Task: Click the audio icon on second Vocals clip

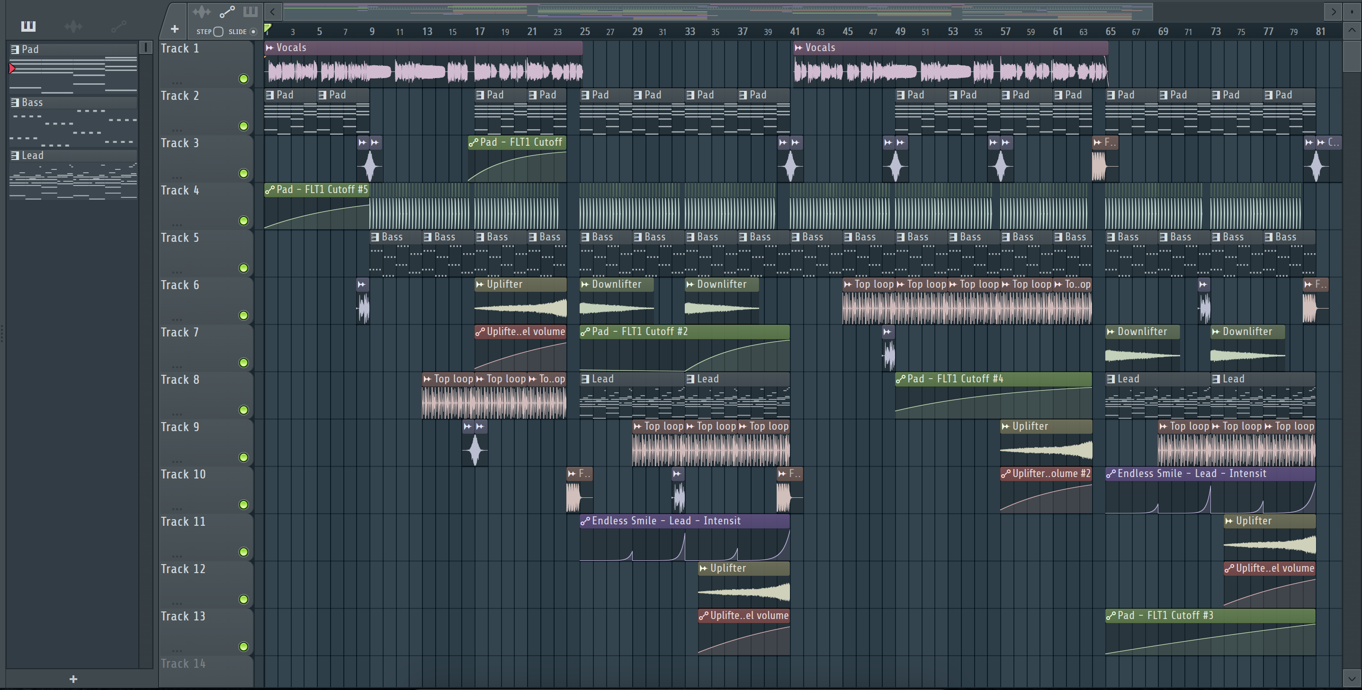Action: (x=798, y=47)
